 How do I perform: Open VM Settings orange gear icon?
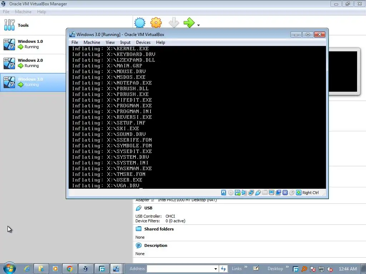pyautogui.click(x=156, y=22)
